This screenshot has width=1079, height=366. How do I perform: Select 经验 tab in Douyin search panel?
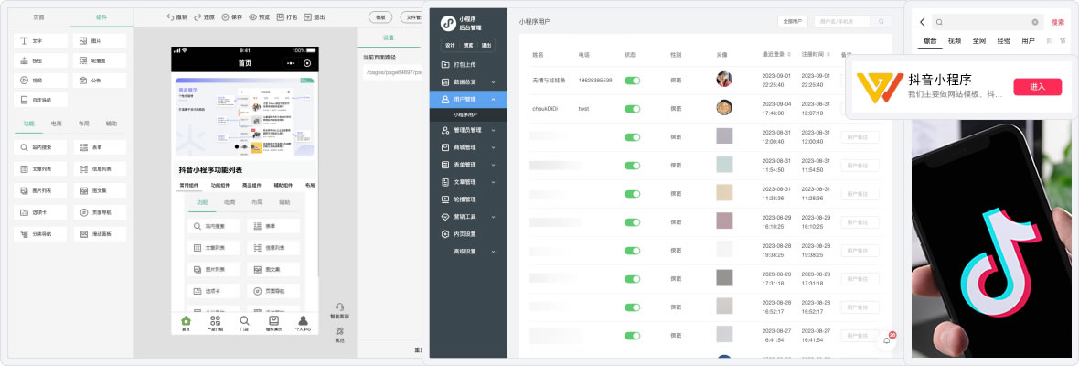1004,40
